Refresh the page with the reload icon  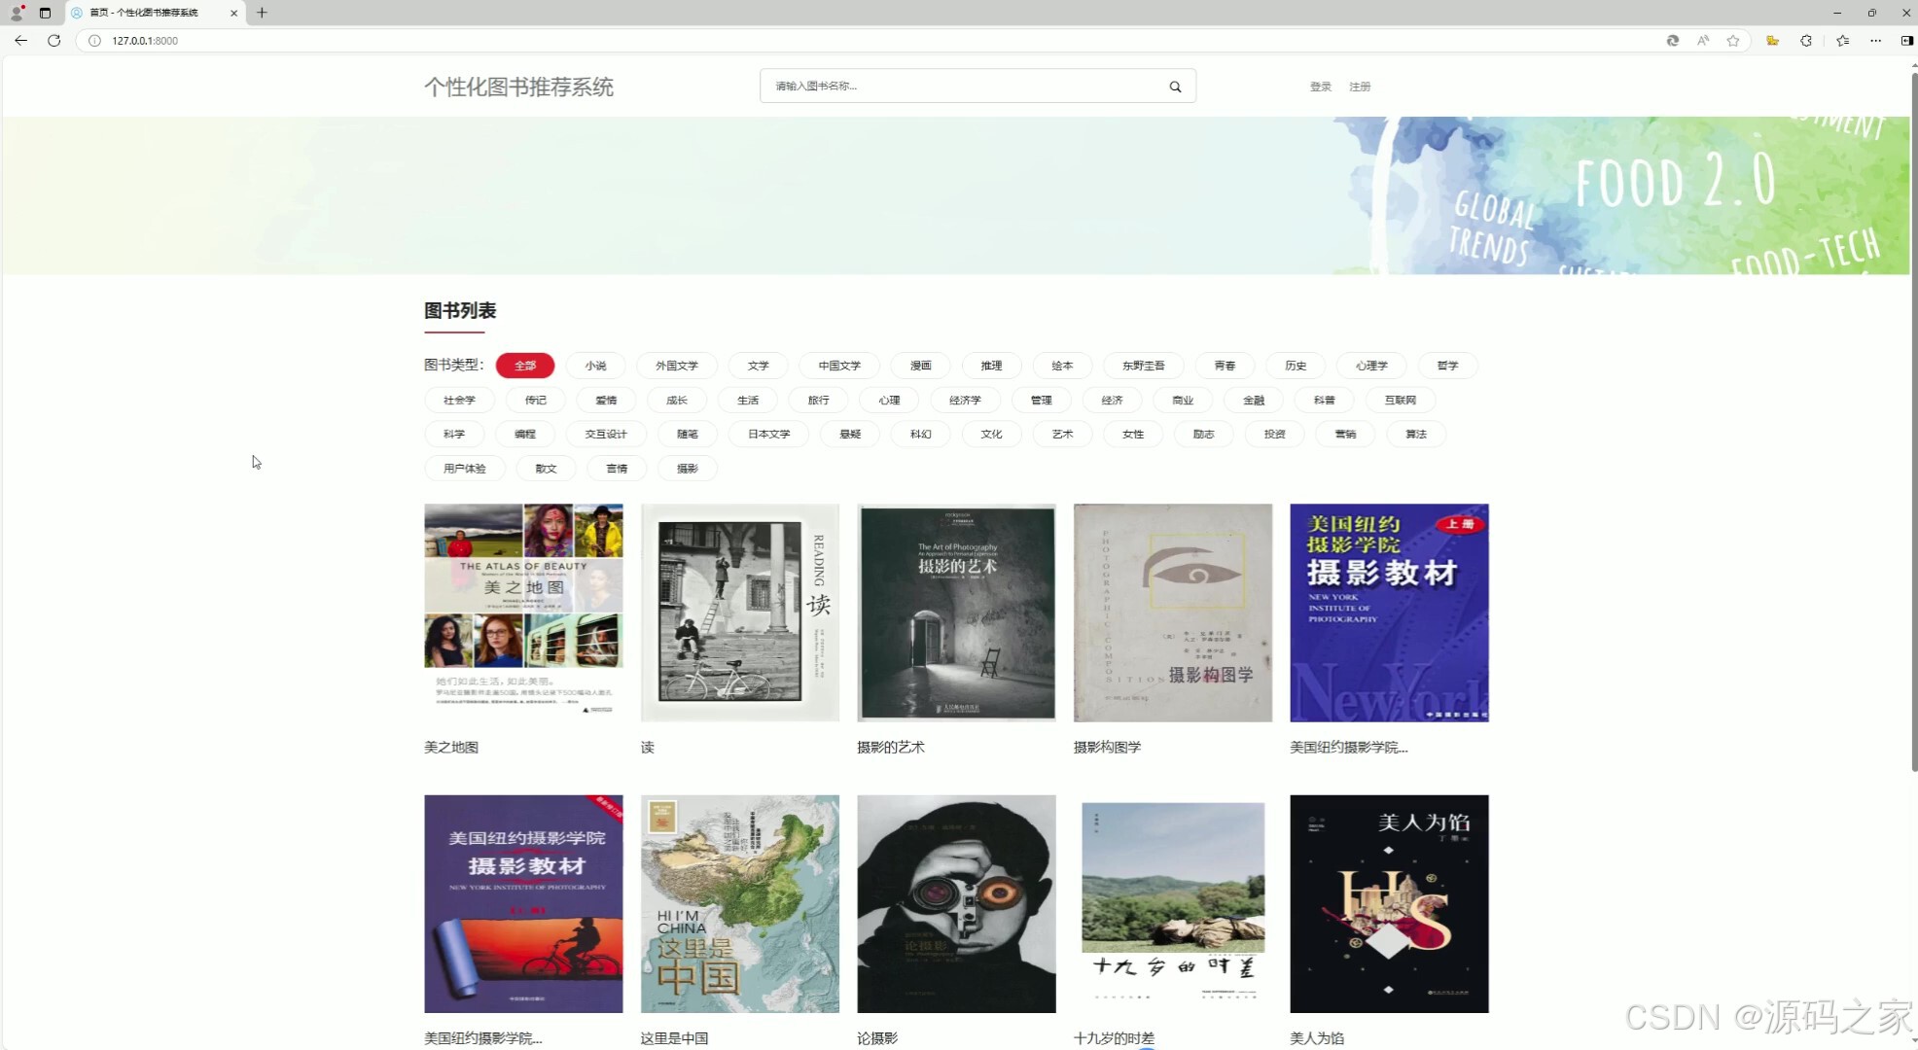[x=54, y=41]
